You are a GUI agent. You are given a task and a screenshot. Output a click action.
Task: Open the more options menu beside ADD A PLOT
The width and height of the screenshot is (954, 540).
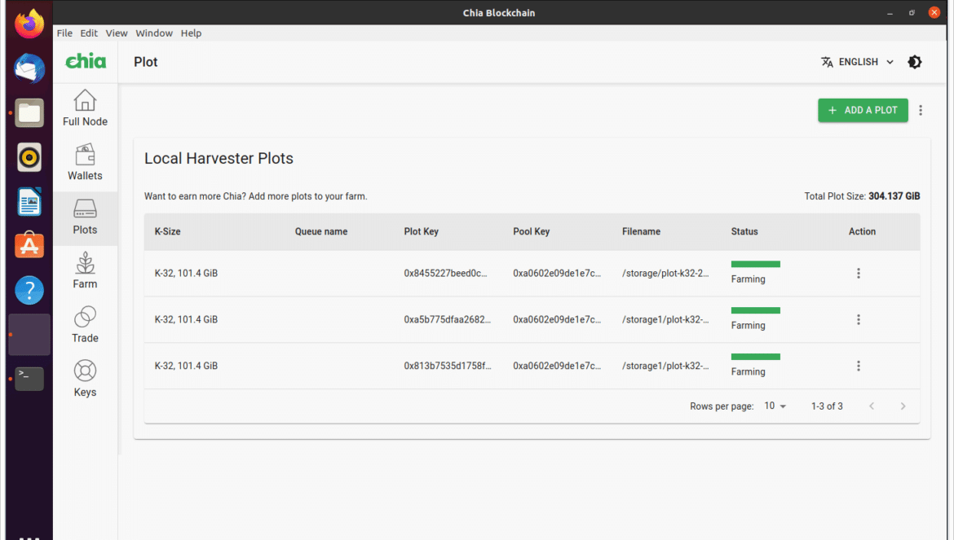coord(921,110)
